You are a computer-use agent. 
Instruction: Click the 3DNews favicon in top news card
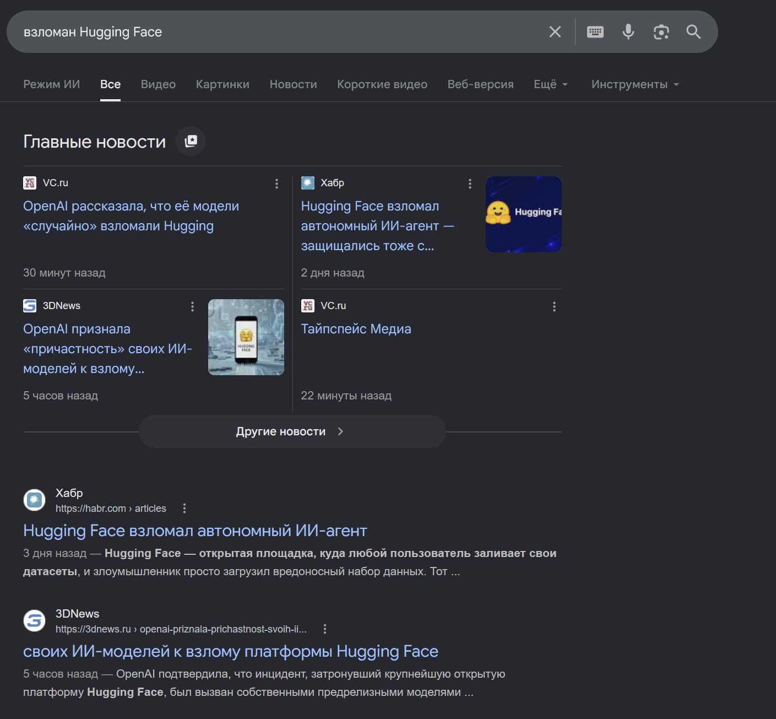[x=30, y=306]
